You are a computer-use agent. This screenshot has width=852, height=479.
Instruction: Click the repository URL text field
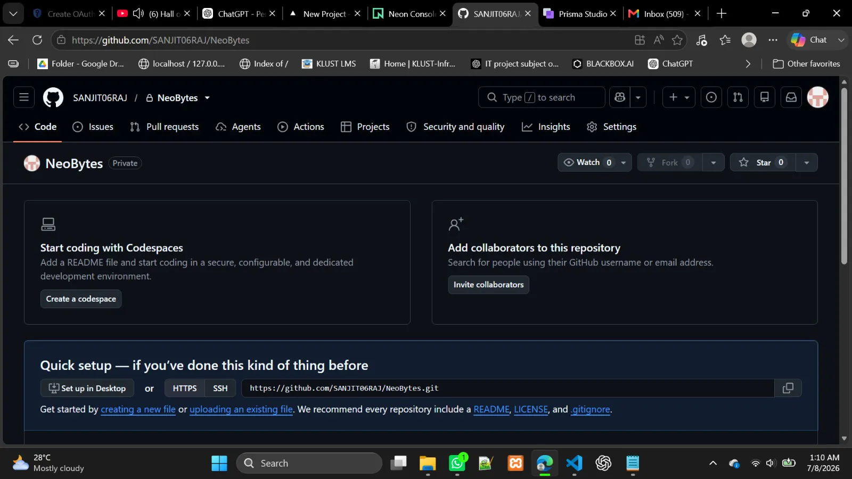coord(508,388)
